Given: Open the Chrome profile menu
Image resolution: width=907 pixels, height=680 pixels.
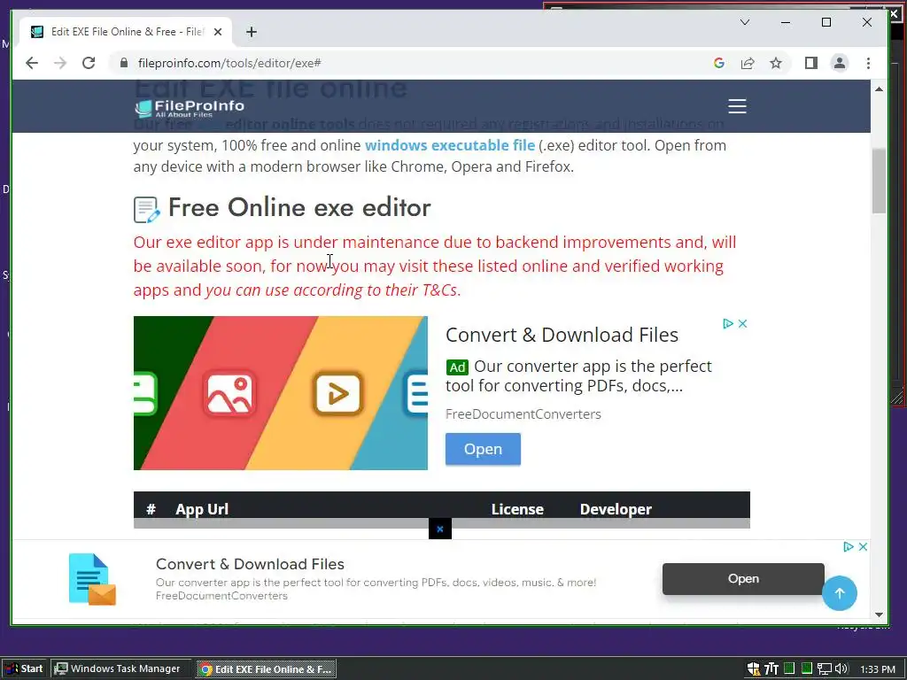Looking at the screenshot, I should (x=840, y=63).
